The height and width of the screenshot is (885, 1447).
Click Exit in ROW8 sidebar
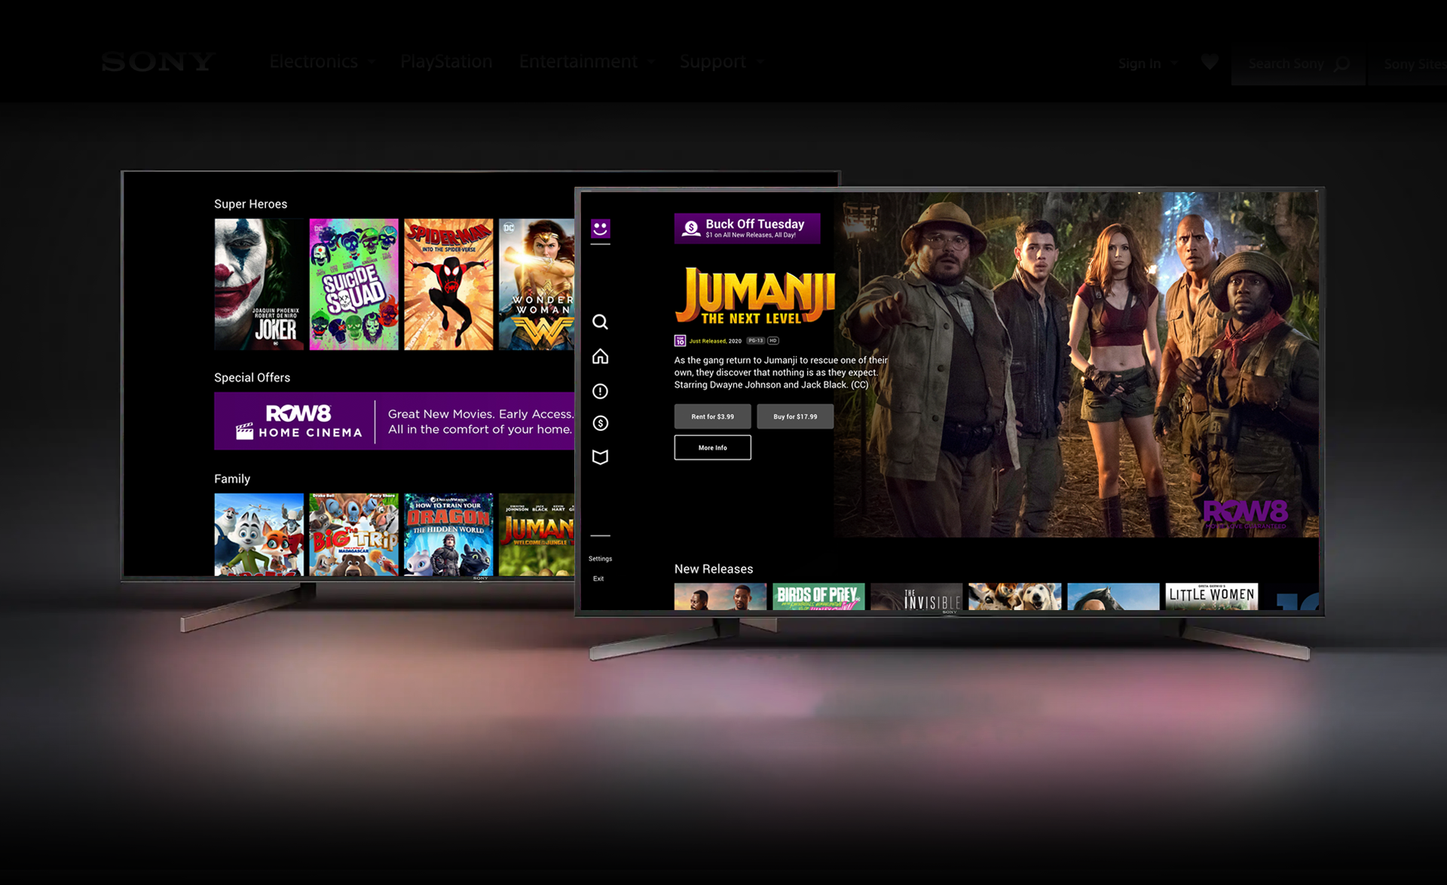[x=598, y=578]
